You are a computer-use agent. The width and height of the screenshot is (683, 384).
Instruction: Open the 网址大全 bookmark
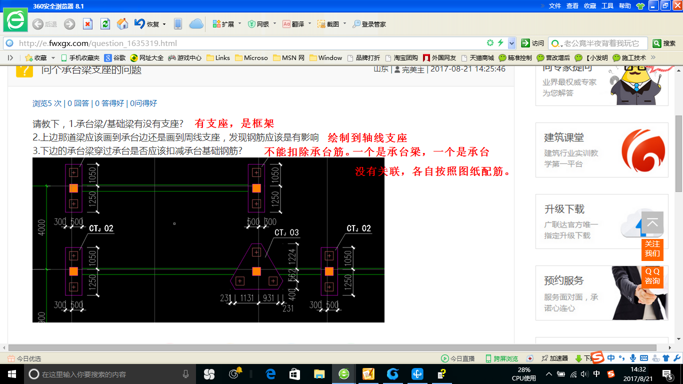coord(146,58)
